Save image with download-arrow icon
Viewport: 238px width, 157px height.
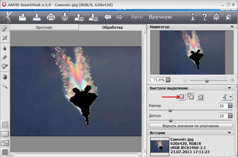pyautogui.click(x=37, y=17)
